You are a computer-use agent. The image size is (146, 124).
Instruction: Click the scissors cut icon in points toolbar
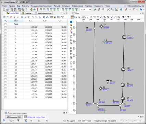[x=25, y=17]
